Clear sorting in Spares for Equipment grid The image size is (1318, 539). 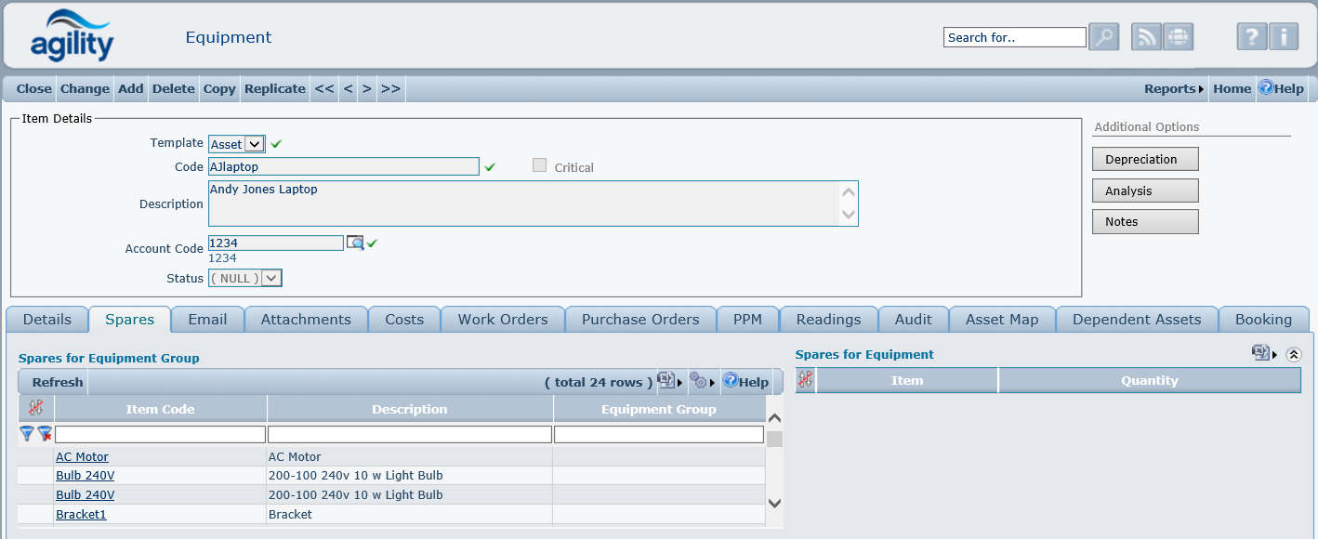coord(805,380)
